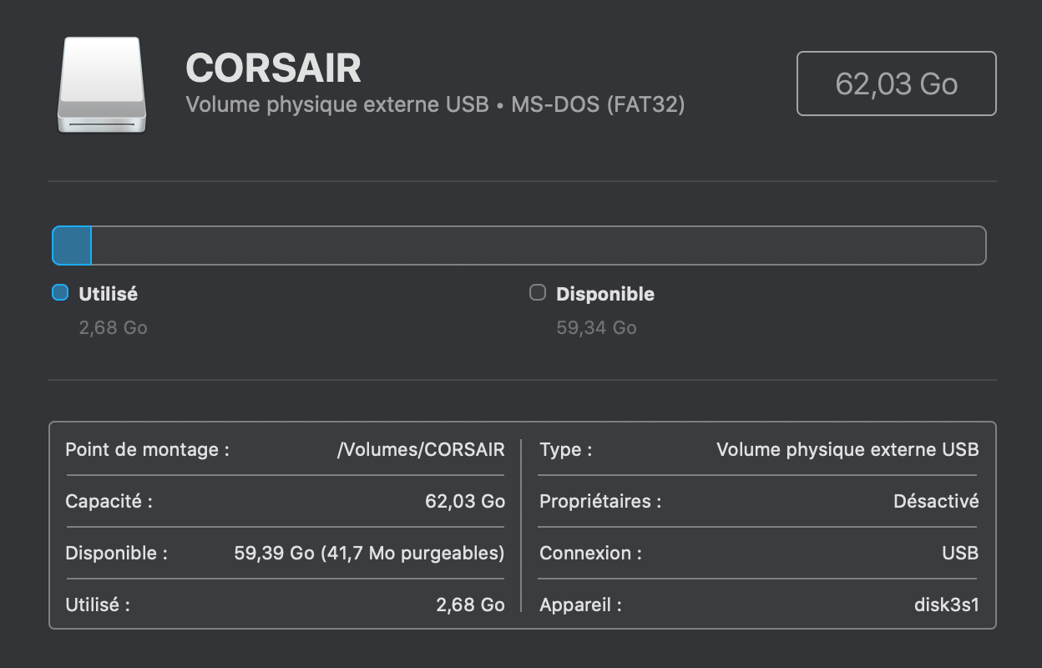The image size is (1042, 668).
Task: Select the blue Utilisé legend swatch
Action: [59, 292]
